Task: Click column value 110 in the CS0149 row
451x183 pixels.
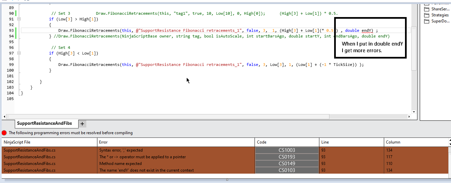Action: click(390, 164)
